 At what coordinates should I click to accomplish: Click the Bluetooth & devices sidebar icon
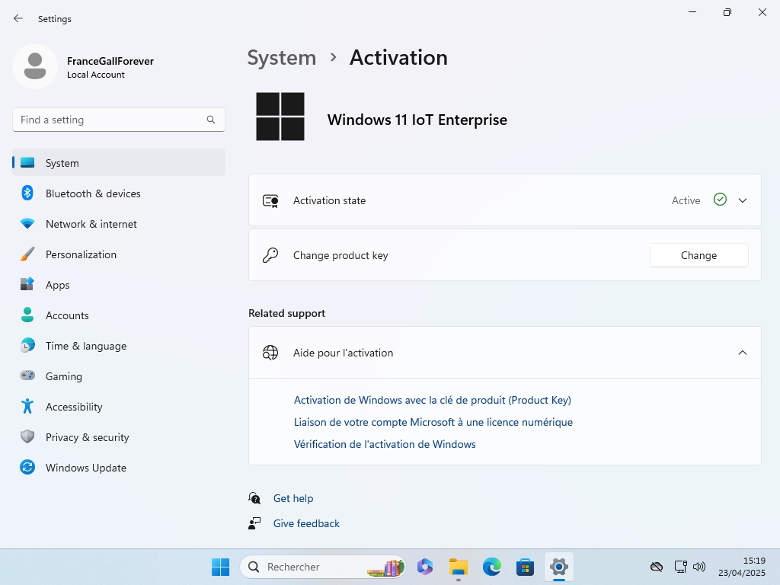pyautogui.click(x=27, y=193)
